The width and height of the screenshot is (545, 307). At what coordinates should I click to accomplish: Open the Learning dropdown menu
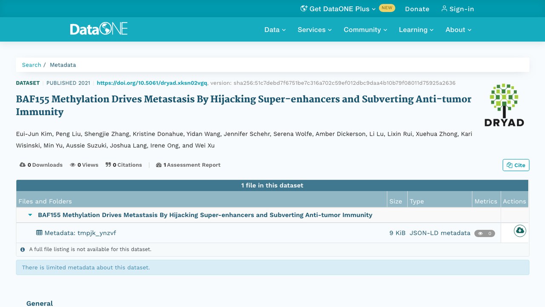(x=416, y=29)
